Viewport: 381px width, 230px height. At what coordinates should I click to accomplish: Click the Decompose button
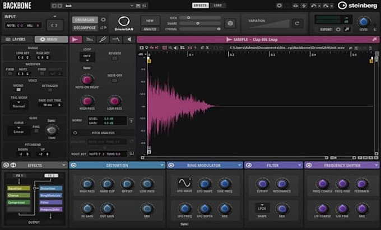[85, 27]
